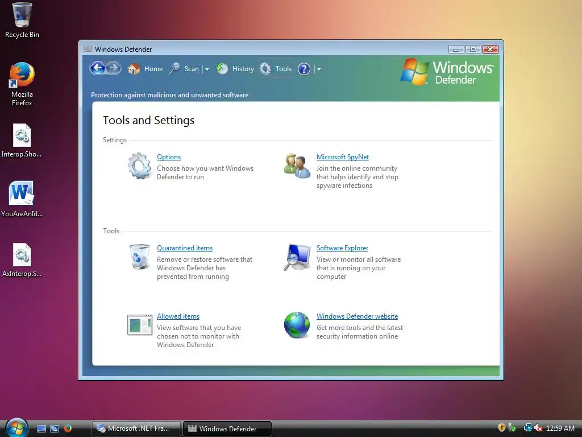Image resolution: width=582 pixels, height=437 pixels.
Task: Open help with the question mark icon
Action: pos(304,69)
